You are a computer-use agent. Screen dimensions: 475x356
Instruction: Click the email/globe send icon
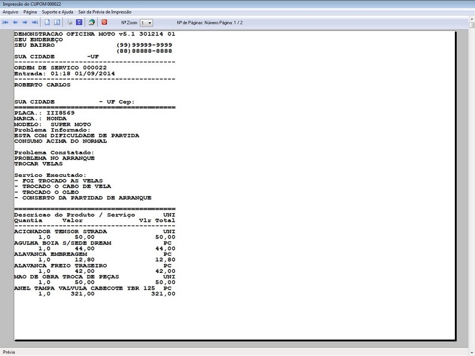[91, 23]
